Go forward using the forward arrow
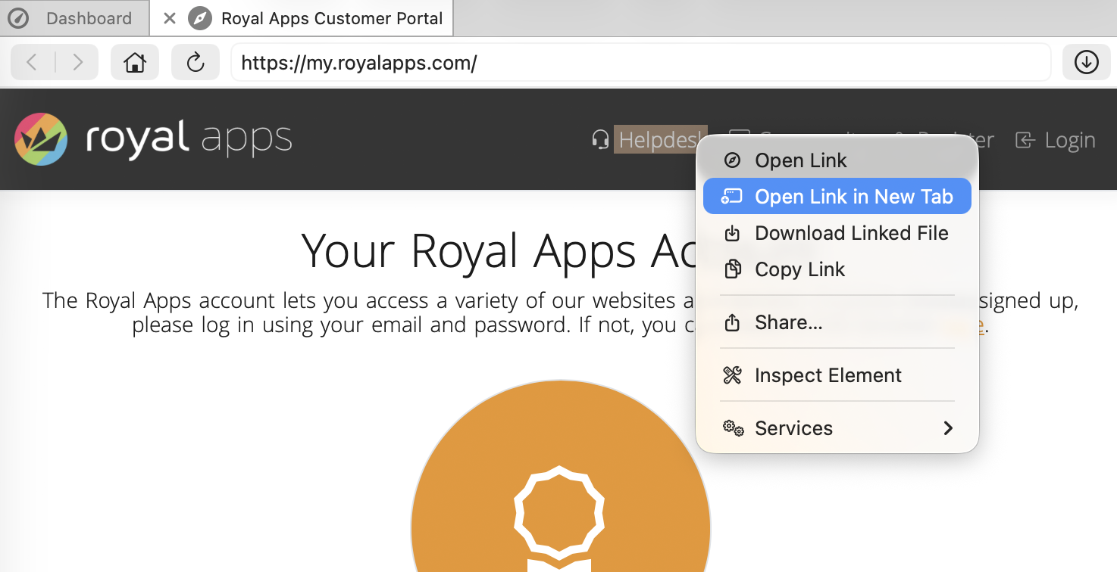 (x=77, y=62)
